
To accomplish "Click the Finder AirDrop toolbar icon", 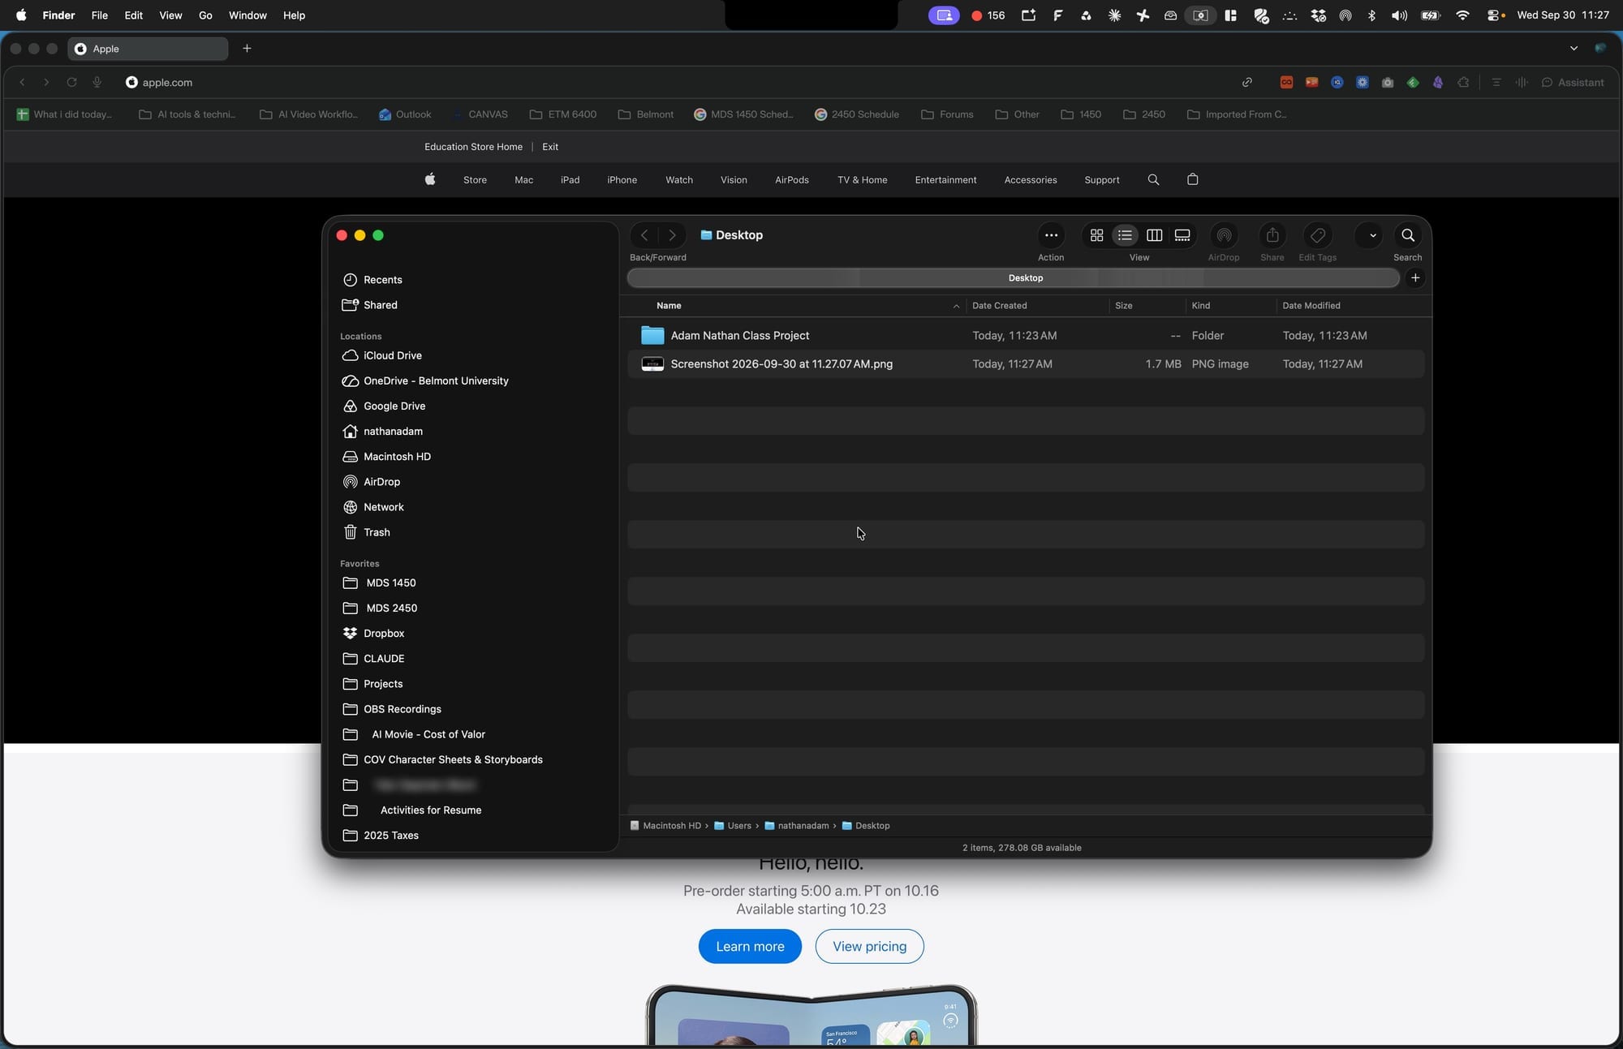I will tap(1224, 235).
